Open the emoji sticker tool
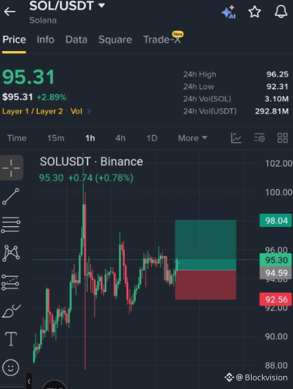The height and width of the screenshot is (389, 293). tap(10, 368)
